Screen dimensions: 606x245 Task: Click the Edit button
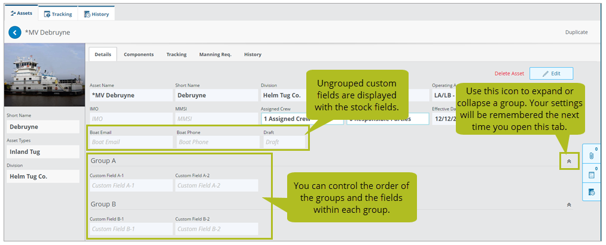click(551, 73)
